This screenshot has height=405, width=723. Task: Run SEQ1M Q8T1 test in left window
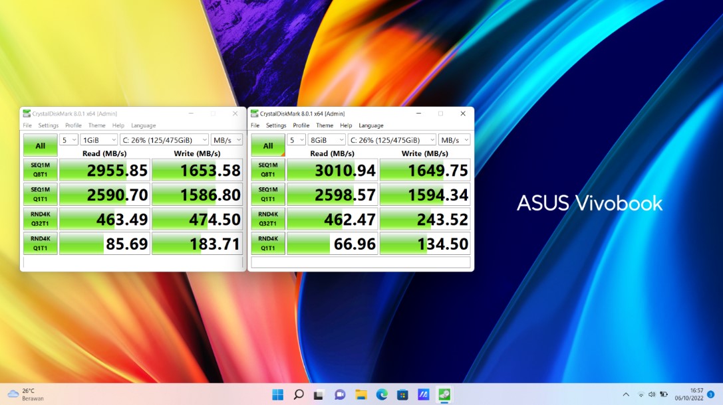(40, 170)
